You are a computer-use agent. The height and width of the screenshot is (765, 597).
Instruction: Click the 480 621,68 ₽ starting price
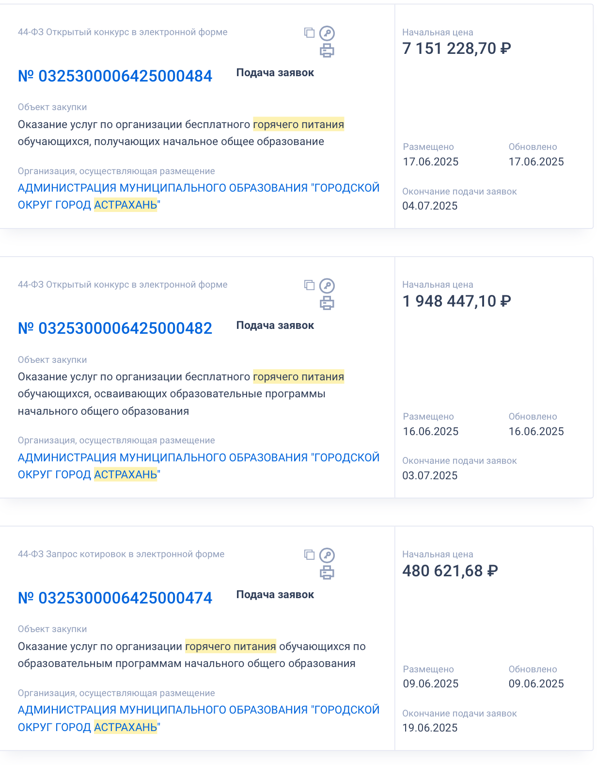tap(450, 571)
